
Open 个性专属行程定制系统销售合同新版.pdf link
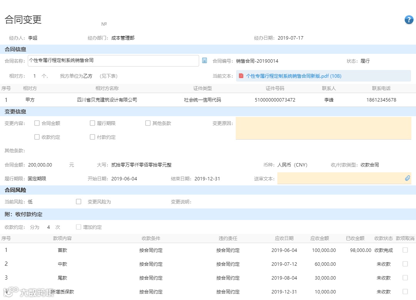coord(294,76)
